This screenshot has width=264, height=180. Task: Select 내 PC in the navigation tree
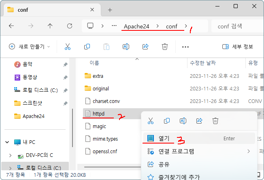click(29, 142)
